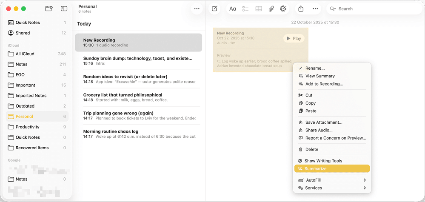425x202 pixels.
Task: Select the All iCloud folder
Action: 37,54
